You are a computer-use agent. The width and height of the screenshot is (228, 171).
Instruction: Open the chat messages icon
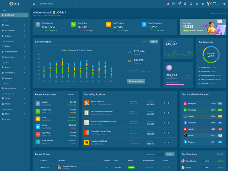tap(191, 4)
